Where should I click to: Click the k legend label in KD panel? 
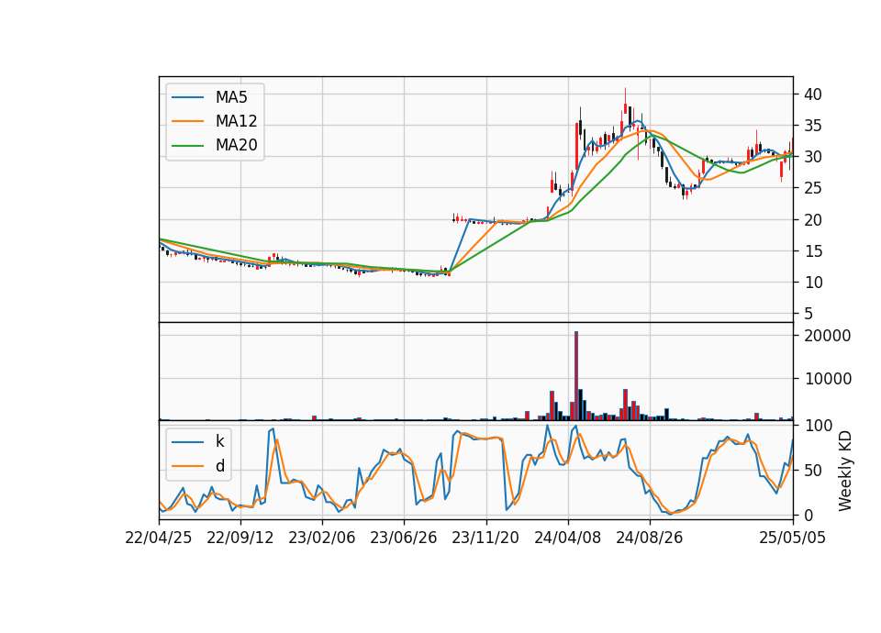(219, 441)
